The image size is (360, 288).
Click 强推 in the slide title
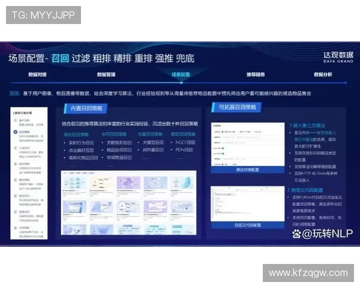click(x=164, y=58)
